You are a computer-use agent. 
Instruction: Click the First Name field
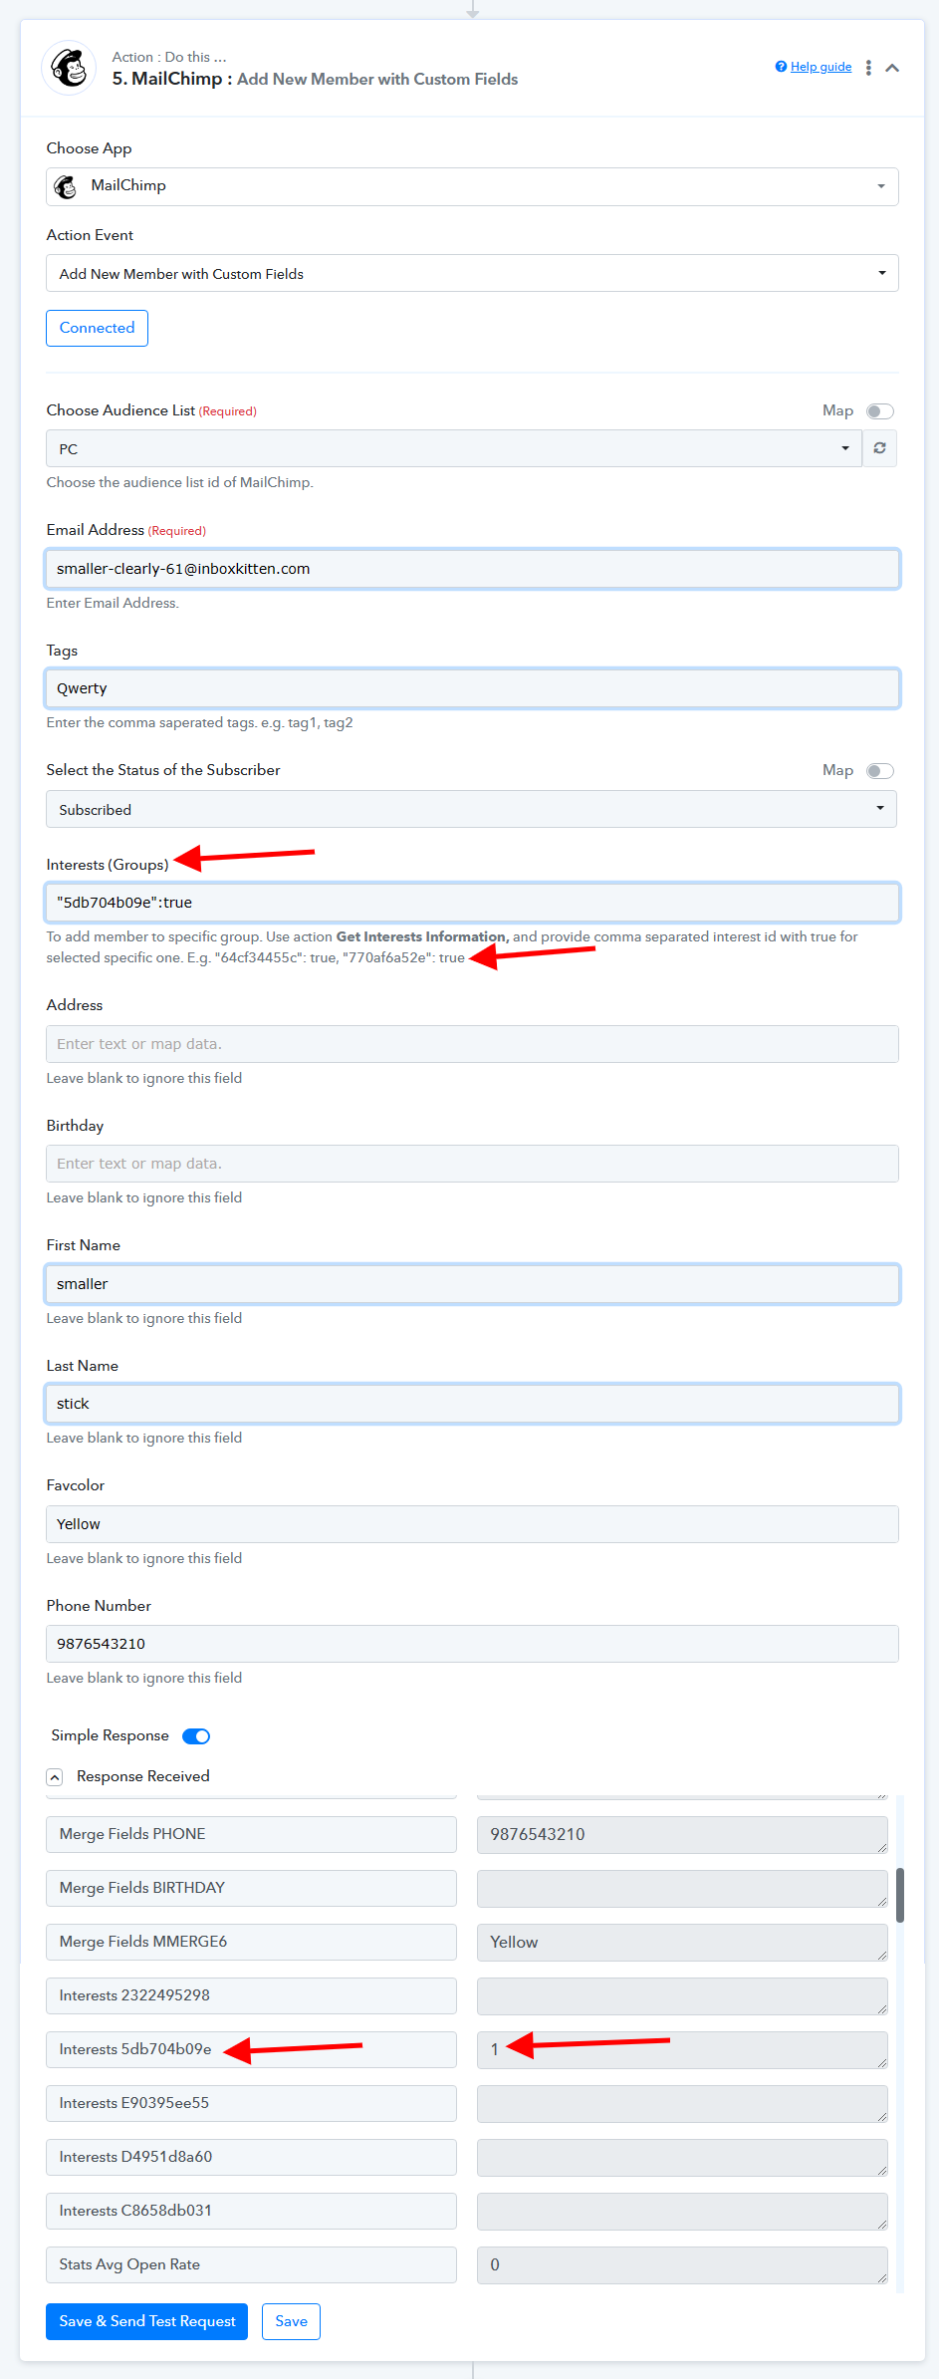pyautogui.click(x=472, y=1284)
